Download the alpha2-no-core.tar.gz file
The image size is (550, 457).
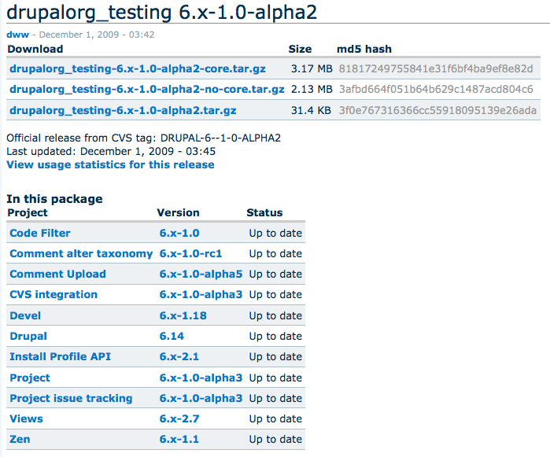click(147, 89)
